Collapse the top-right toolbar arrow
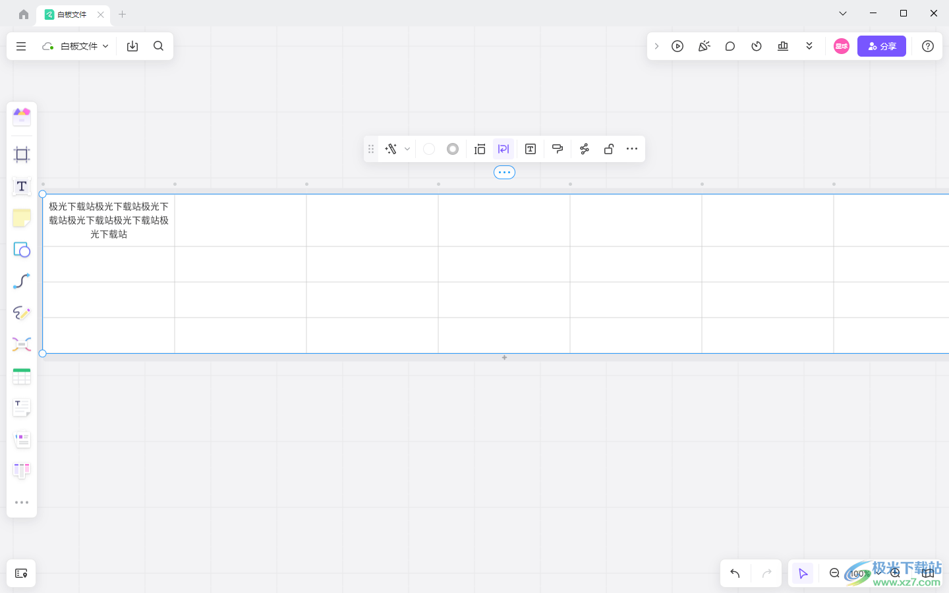This screenshot has height=593, width=949. [656, 46]
